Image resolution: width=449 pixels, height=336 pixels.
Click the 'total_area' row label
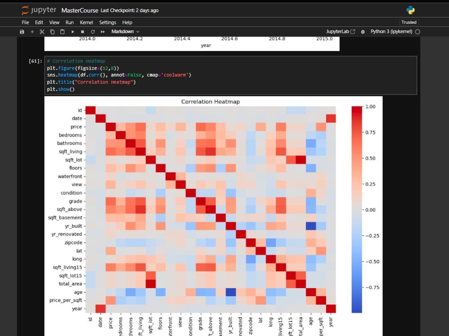click(70, 284)
